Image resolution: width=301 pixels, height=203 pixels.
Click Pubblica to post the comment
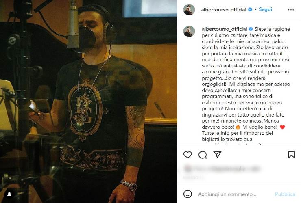pyautogui.click(x=285, y=194)
